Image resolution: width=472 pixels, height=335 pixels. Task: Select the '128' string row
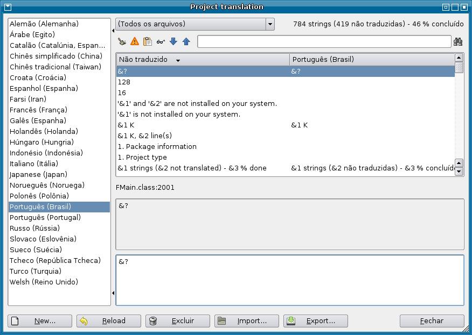click(286, 82)
